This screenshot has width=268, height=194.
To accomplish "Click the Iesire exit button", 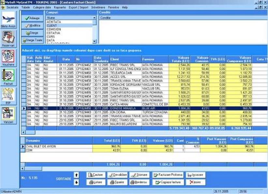I will click(196, 182).
